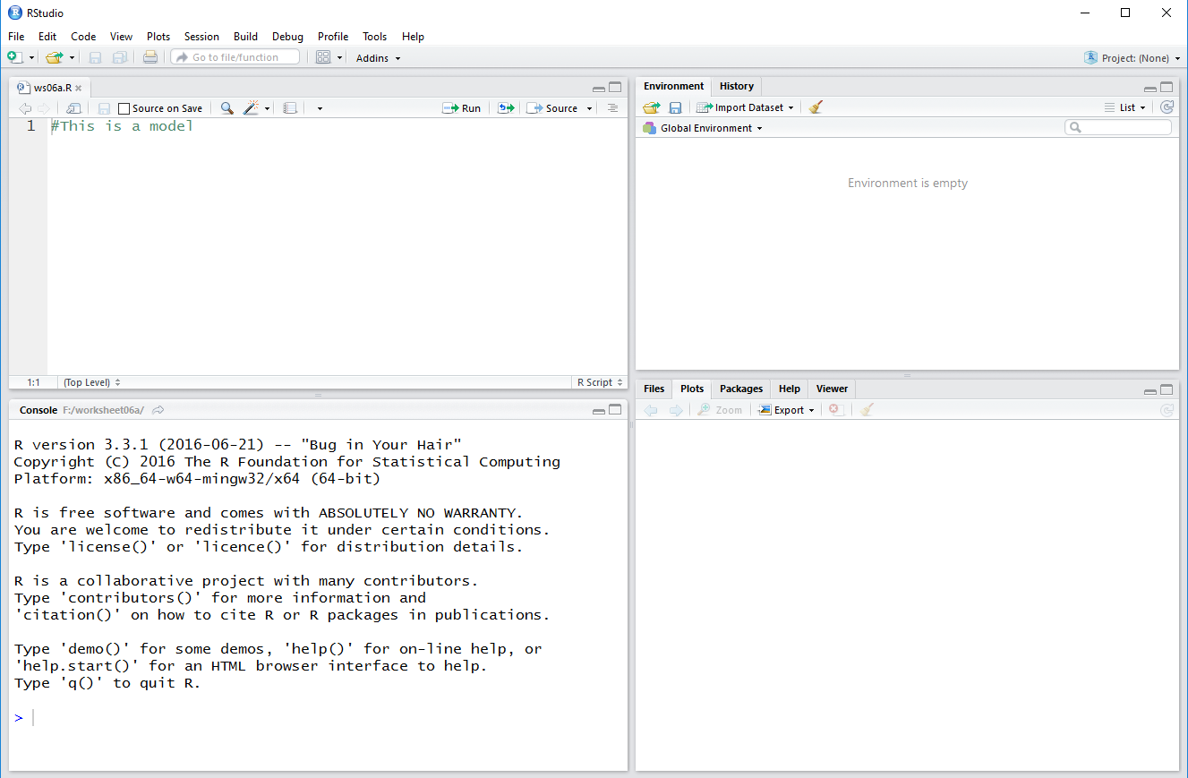Image resolution: width=1188 pixels, height=778 pixels.
Task: Click the Compile Notebook icon
Action: [290, 108]
